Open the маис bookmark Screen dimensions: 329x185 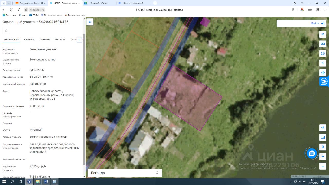point(23,15)
